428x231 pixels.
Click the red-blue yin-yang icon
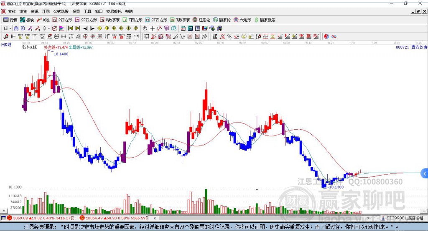coord(326,37)
